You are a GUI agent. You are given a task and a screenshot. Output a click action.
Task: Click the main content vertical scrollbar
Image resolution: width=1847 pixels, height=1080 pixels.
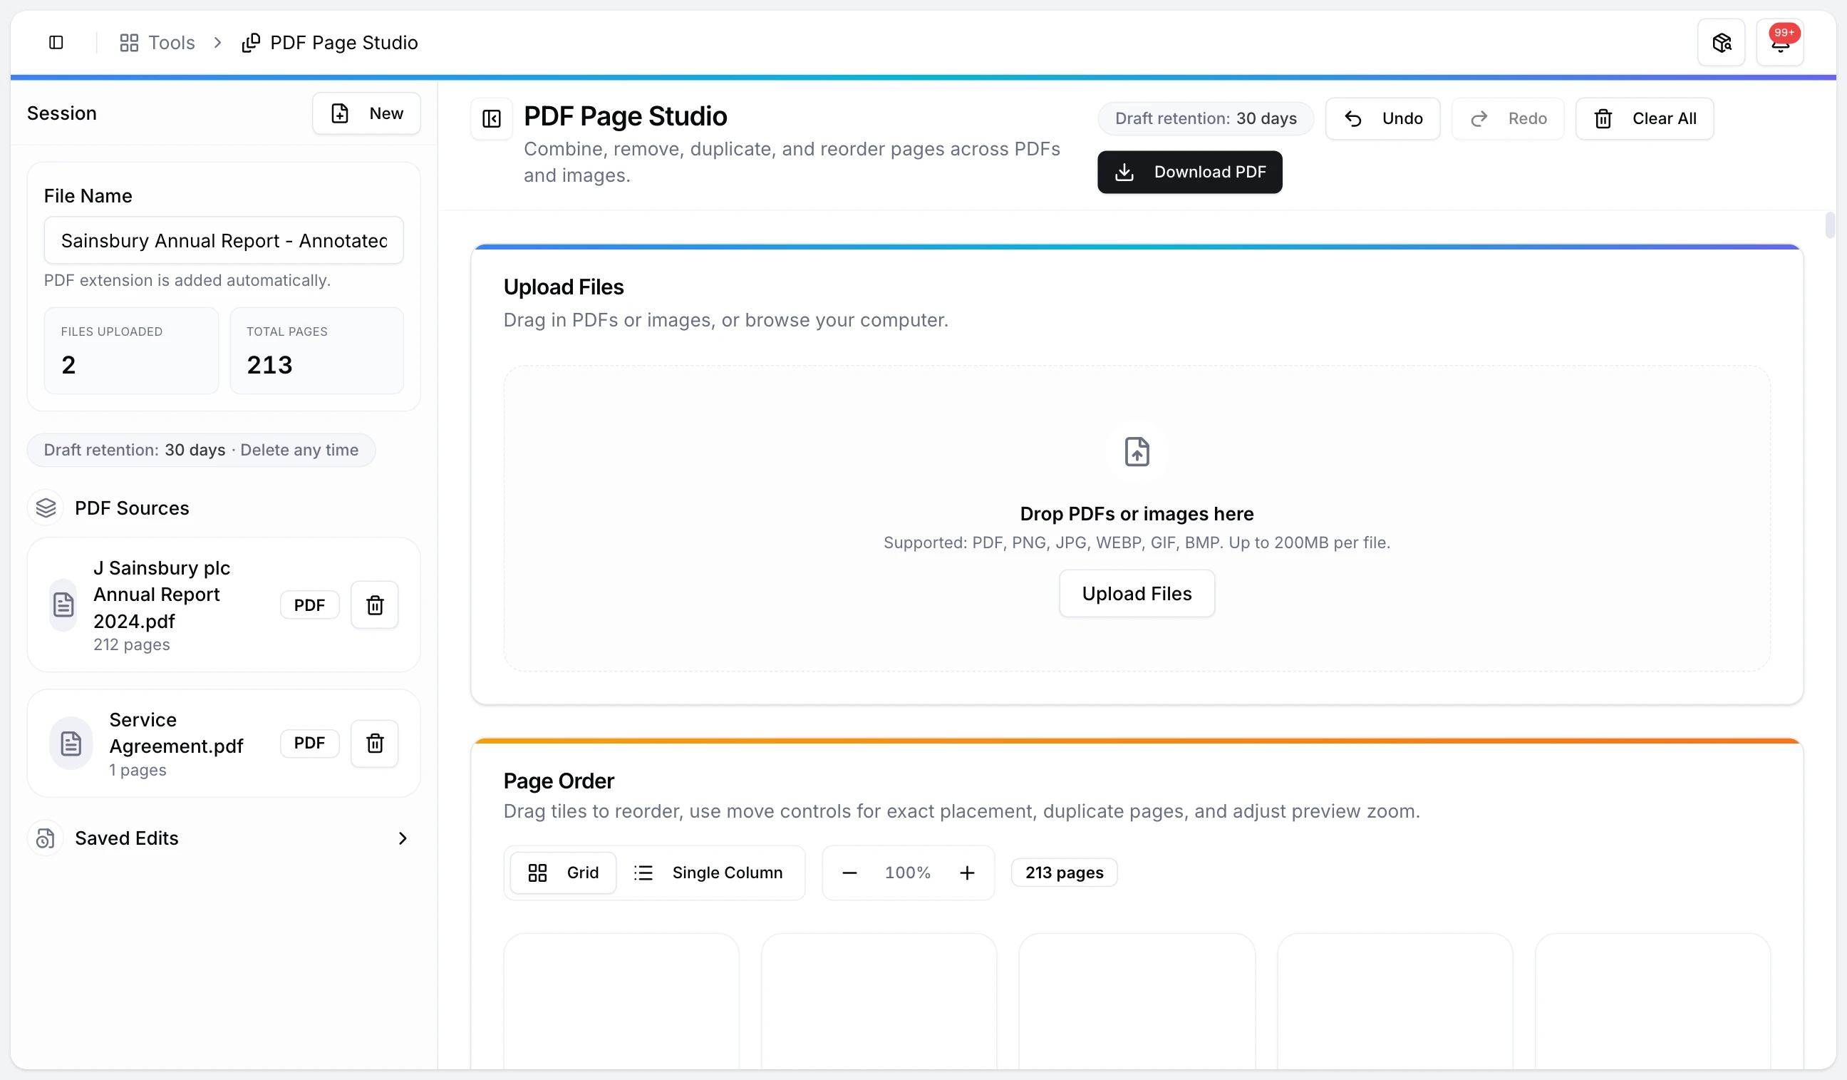[x=1830, y=225]
